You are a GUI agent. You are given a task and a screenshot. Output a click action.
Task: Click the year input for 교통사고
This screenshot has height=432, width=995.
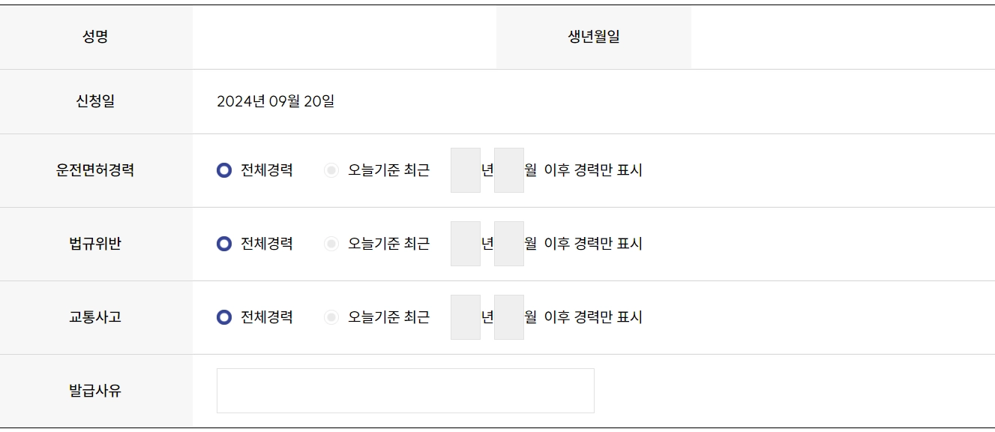[x=465, y=316]
